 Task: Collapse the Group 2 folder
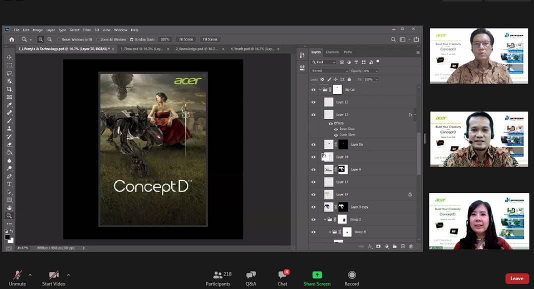[x=325, y=219]
